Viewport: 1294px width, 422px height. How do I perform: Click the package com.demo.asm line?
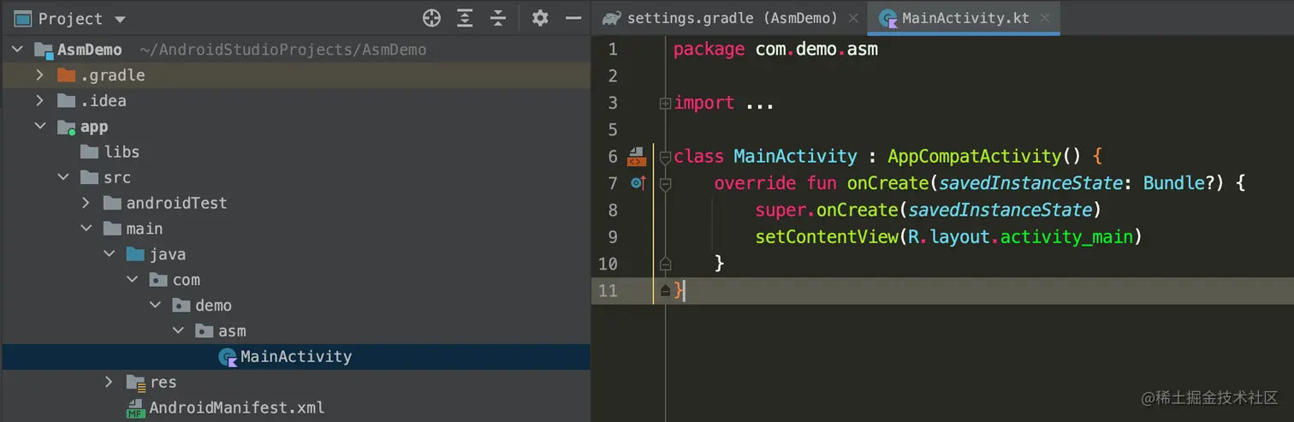click(775, 49)
